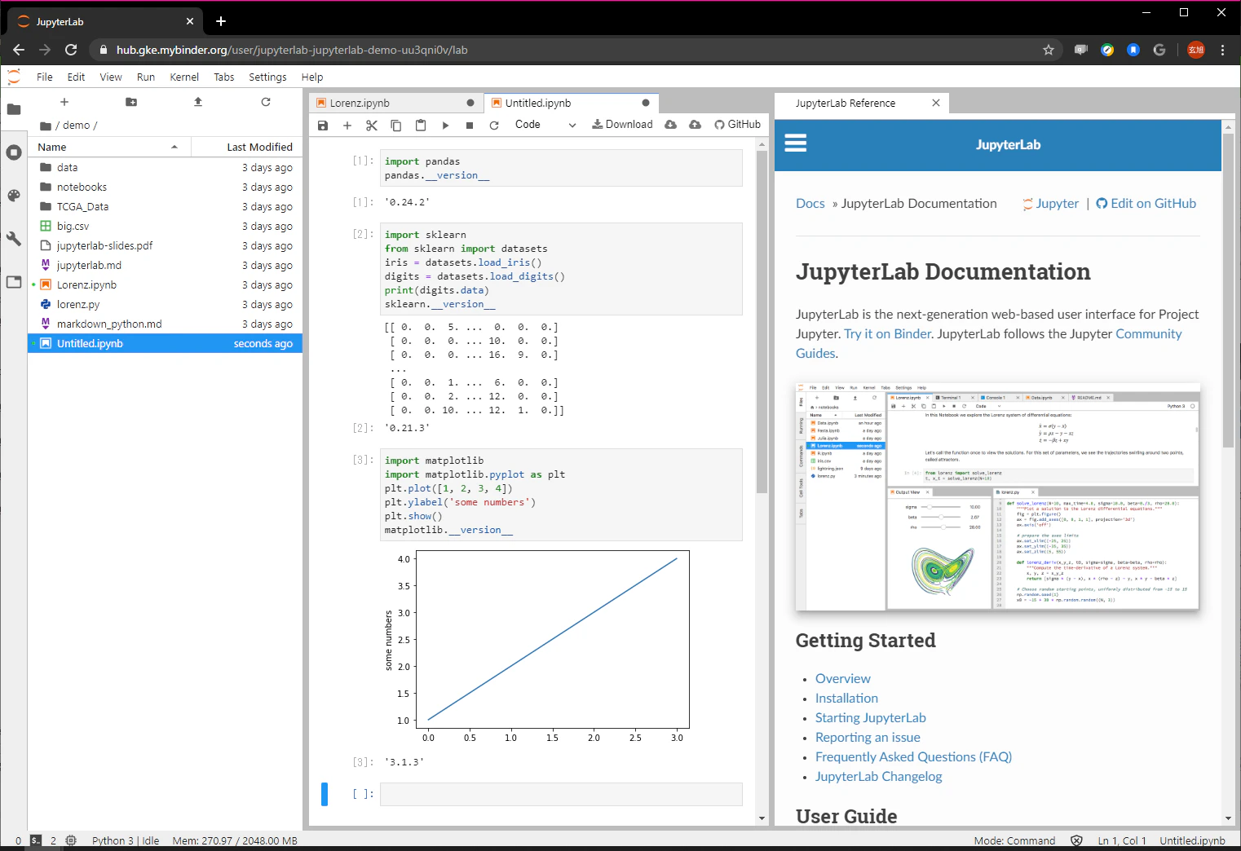Follow the Edit on GitHub link
This screenshot has height=851, width=1241.
click(x=1146, y=204)
